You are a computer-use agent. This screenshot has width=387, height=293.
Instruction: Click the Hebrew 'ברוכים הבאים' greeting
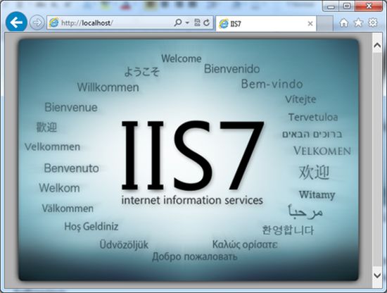[312, 134]
